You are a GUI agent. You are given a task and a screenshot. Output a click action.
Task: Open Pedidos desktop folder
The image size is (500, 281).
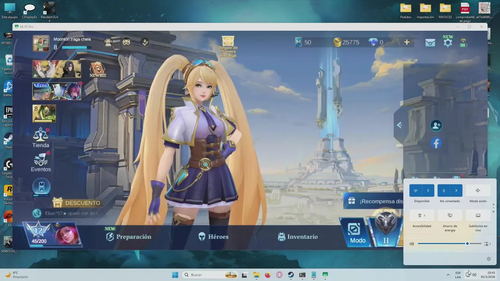[405, 11]
